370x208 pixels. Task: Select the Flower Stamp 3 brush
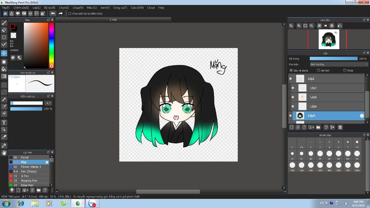tap(29, 167)
